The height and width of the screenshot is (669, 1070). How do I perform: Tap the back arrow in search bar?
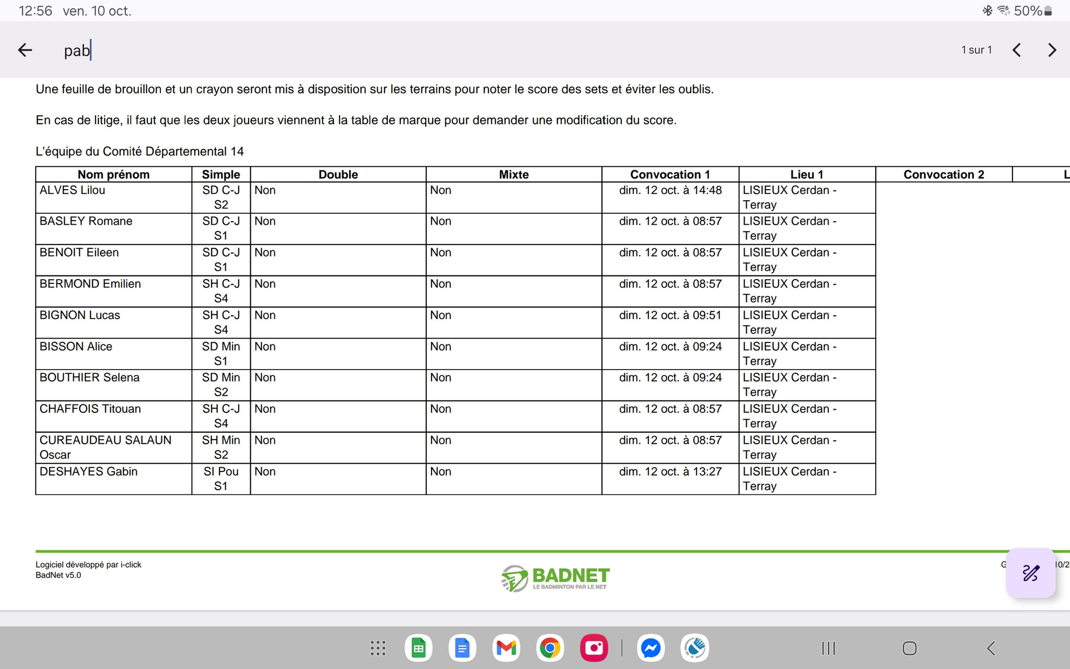click(x=25, y=50)
